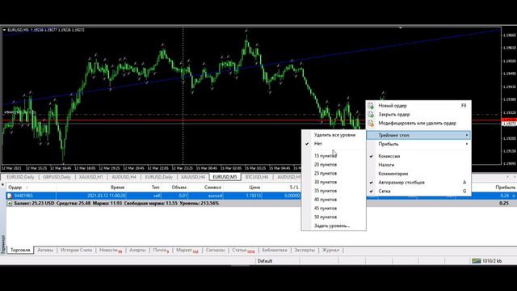This screenshot has width=517, height=291.
Task: Click the 1010/2 kb traffic status text
Action: click(x=492, y=261)
